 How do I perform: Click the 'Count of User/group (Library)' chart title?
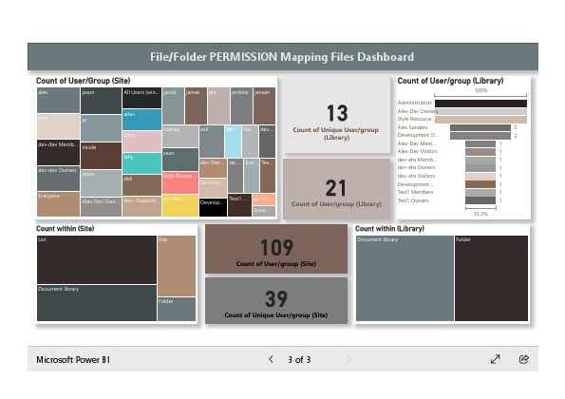point(450,81)
